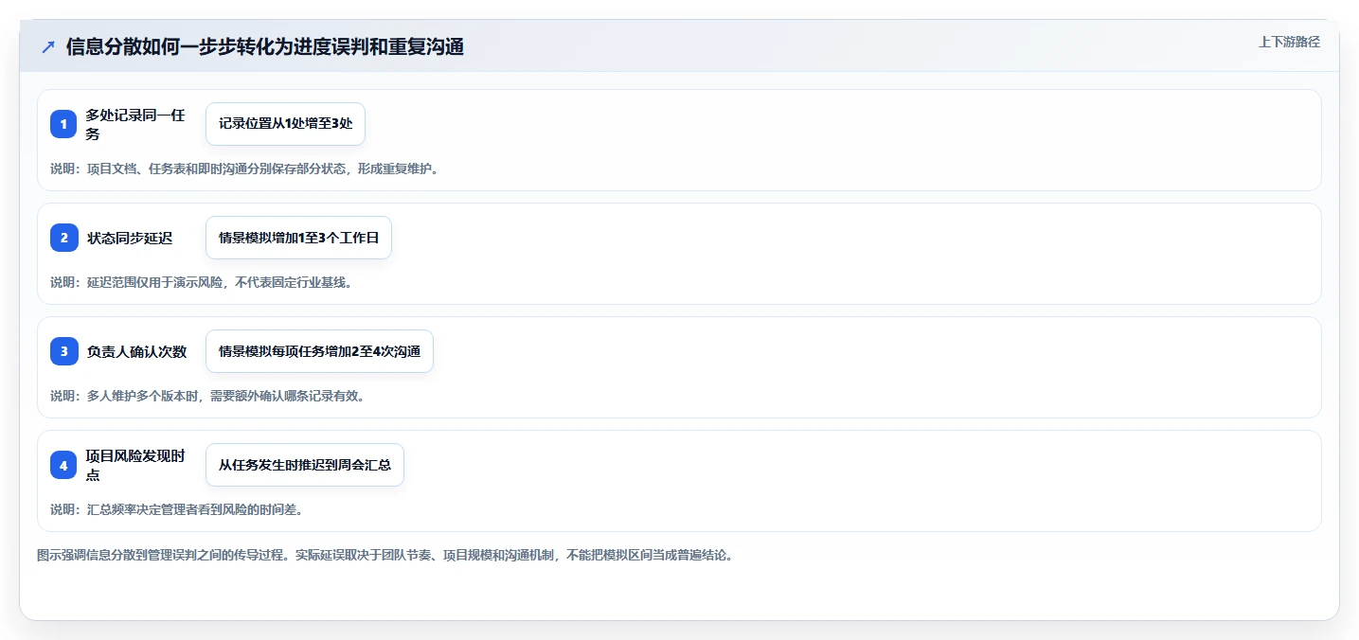
Task: Select the 情景模拟增加1至3个工作日 pill
Action: click(298, 238)
